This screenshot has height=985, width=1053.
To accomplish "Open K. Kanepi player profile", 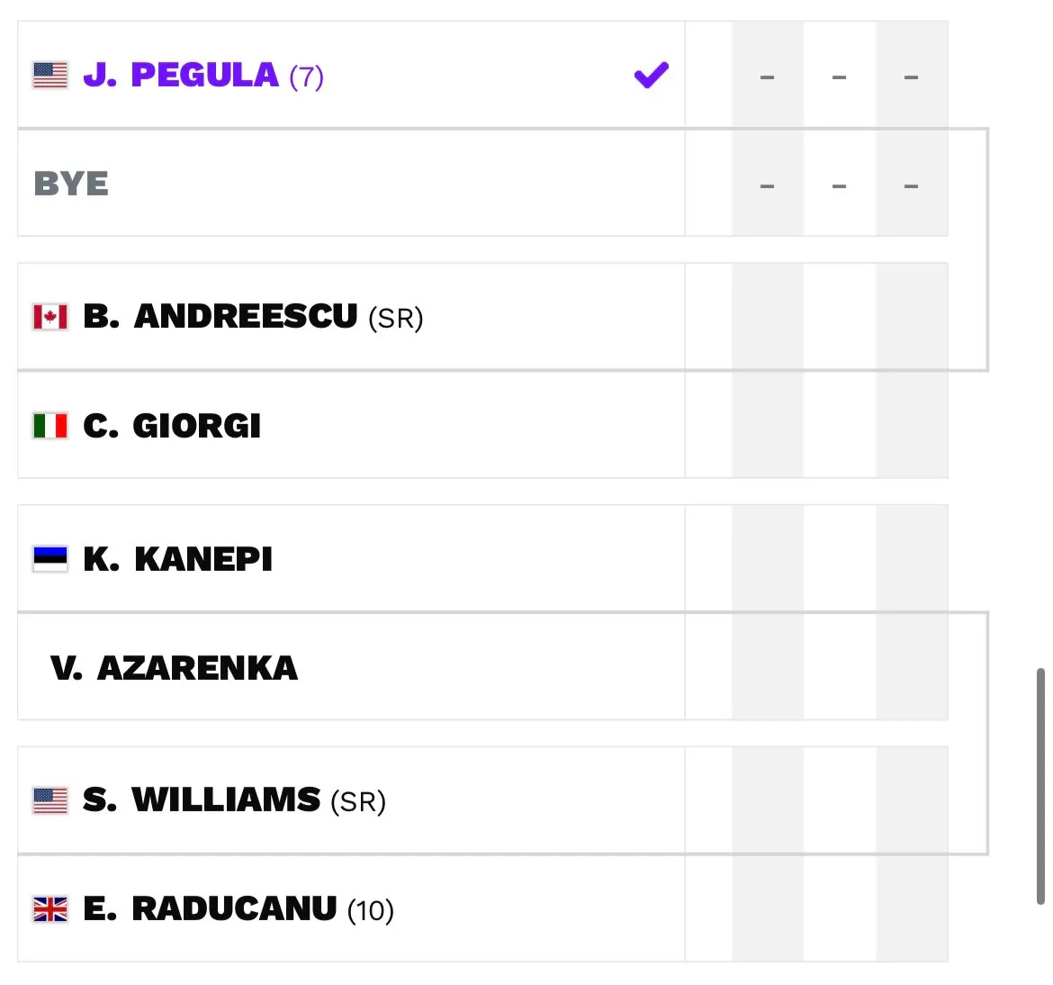I will coord(178,559).
